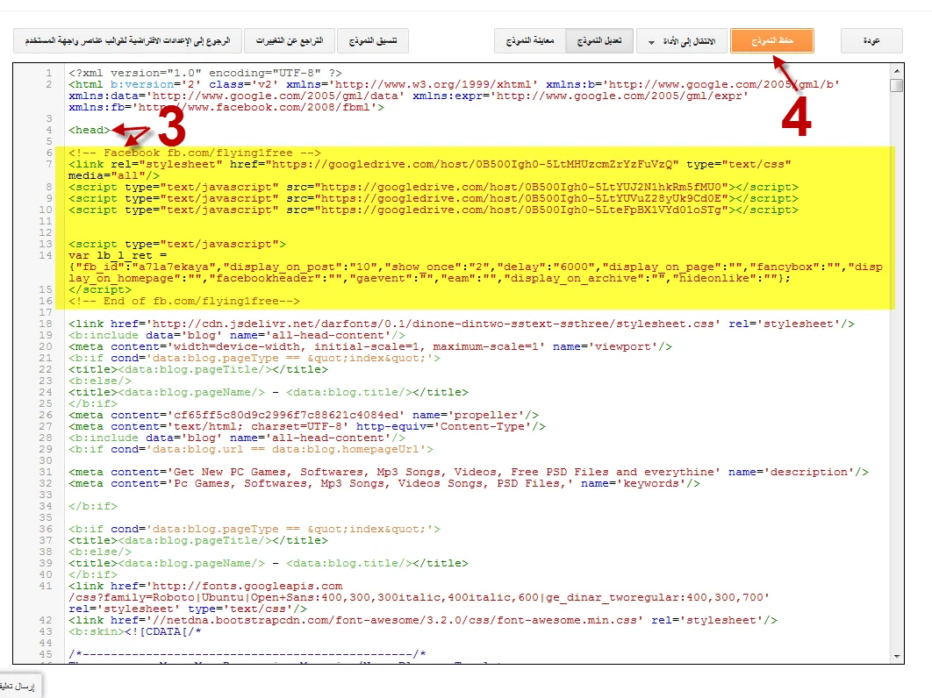Switch to the Preview template tab
Screen dimensions: 932x698
[x=530, y=41]
